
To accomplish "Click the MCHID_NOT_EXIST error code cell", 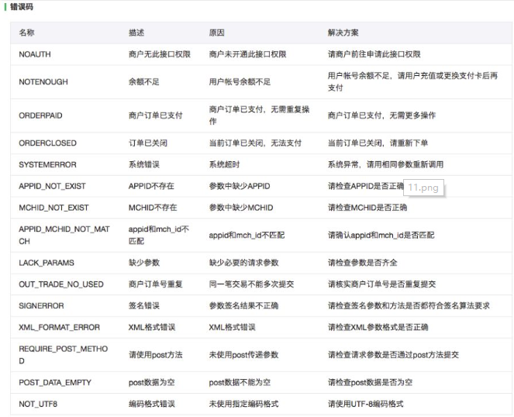I will (x=53, y=208).
